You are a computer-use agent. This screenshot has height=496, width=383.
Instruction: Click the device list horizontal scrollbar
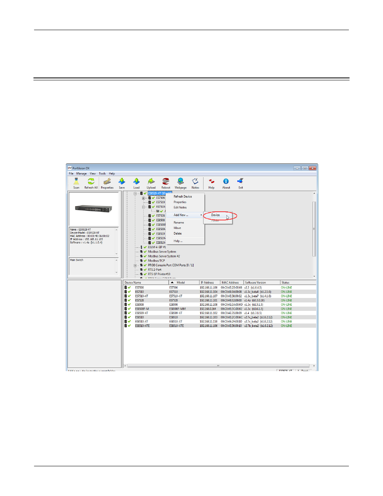pos(219,366)
